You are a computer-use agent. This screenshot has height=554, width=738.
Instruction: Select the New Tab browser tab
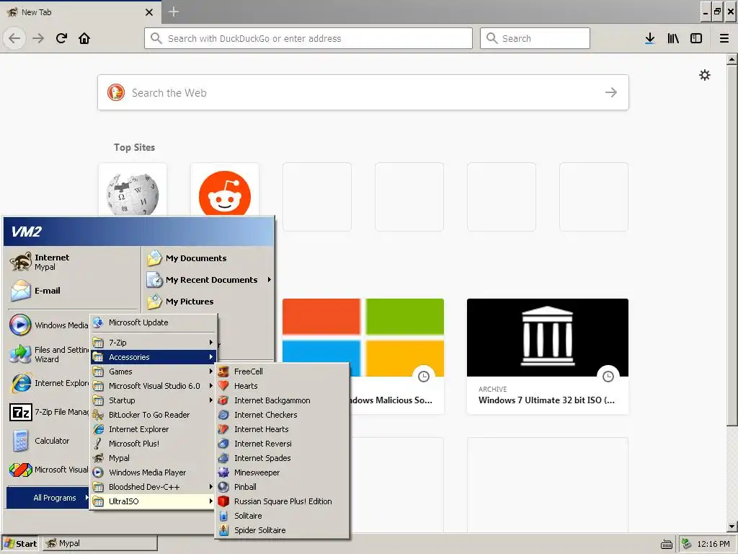(x=81, y=12)
